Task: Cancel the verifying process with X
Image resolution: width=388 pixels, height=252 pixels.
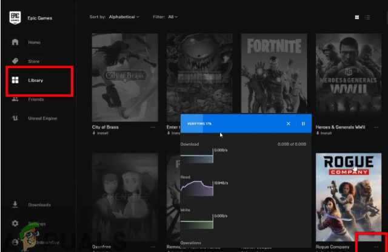Action: click(289, 123)
